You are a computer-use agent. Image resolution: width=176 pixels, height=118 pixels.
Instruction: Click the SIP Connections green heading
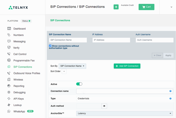[x=60, y=20]
